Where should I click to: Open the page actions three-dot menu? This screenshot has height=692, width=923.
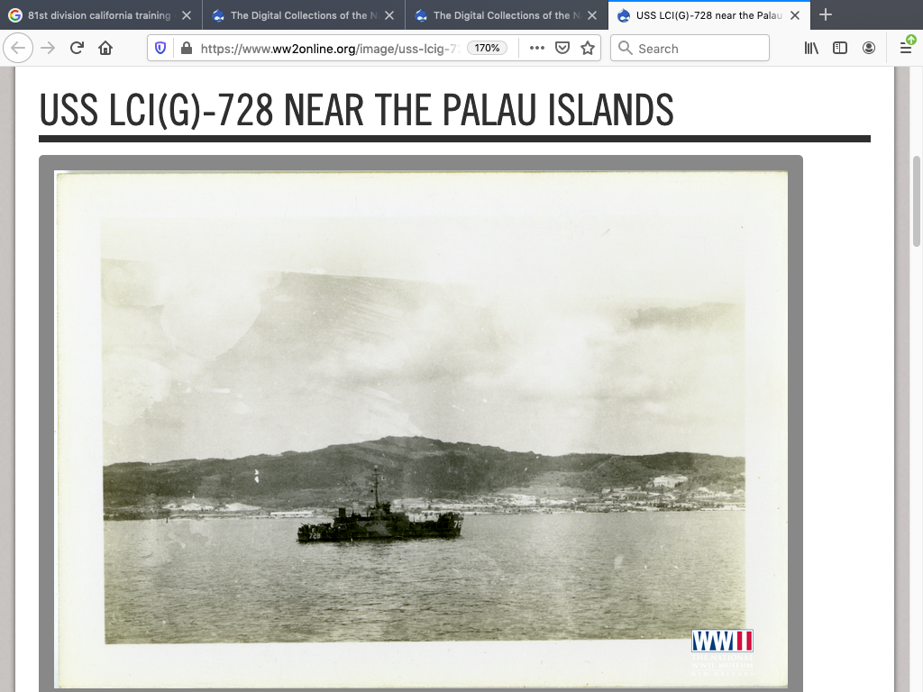click(x=537, y=49)
